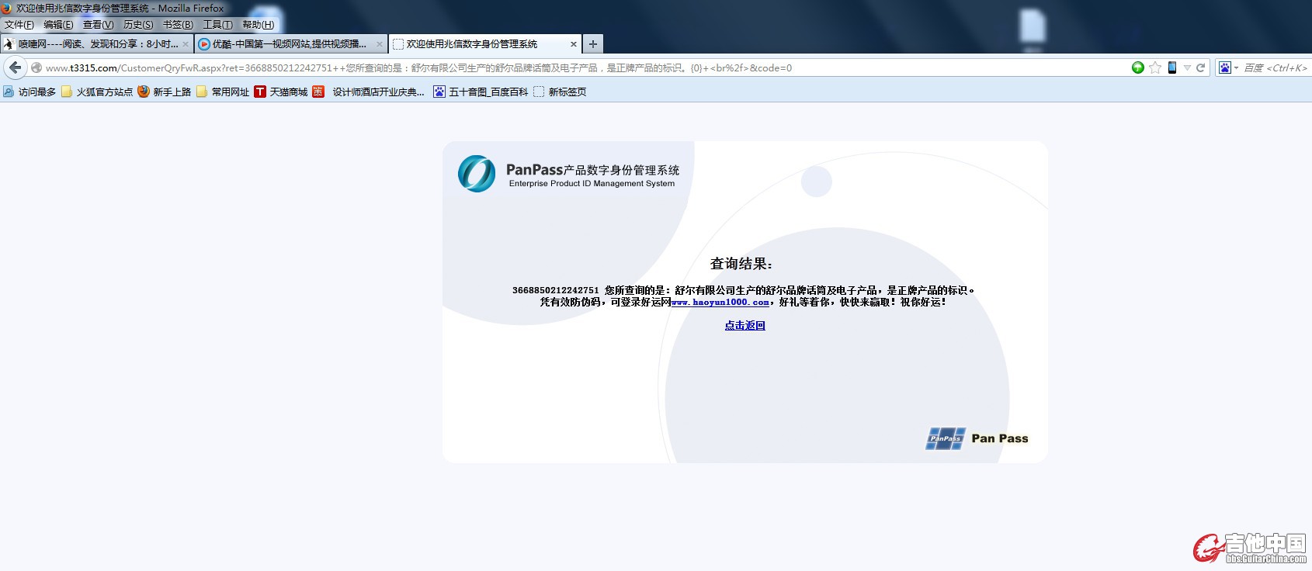Reload the page with the refresh arrow
This screenshot has width=1312, height=571.
click(1201, 67)
